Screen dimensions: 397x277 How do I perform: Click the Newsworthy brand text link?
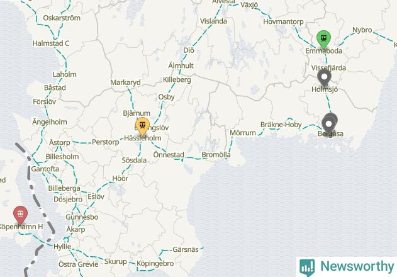pyautogui.click(x=357, y=266)
